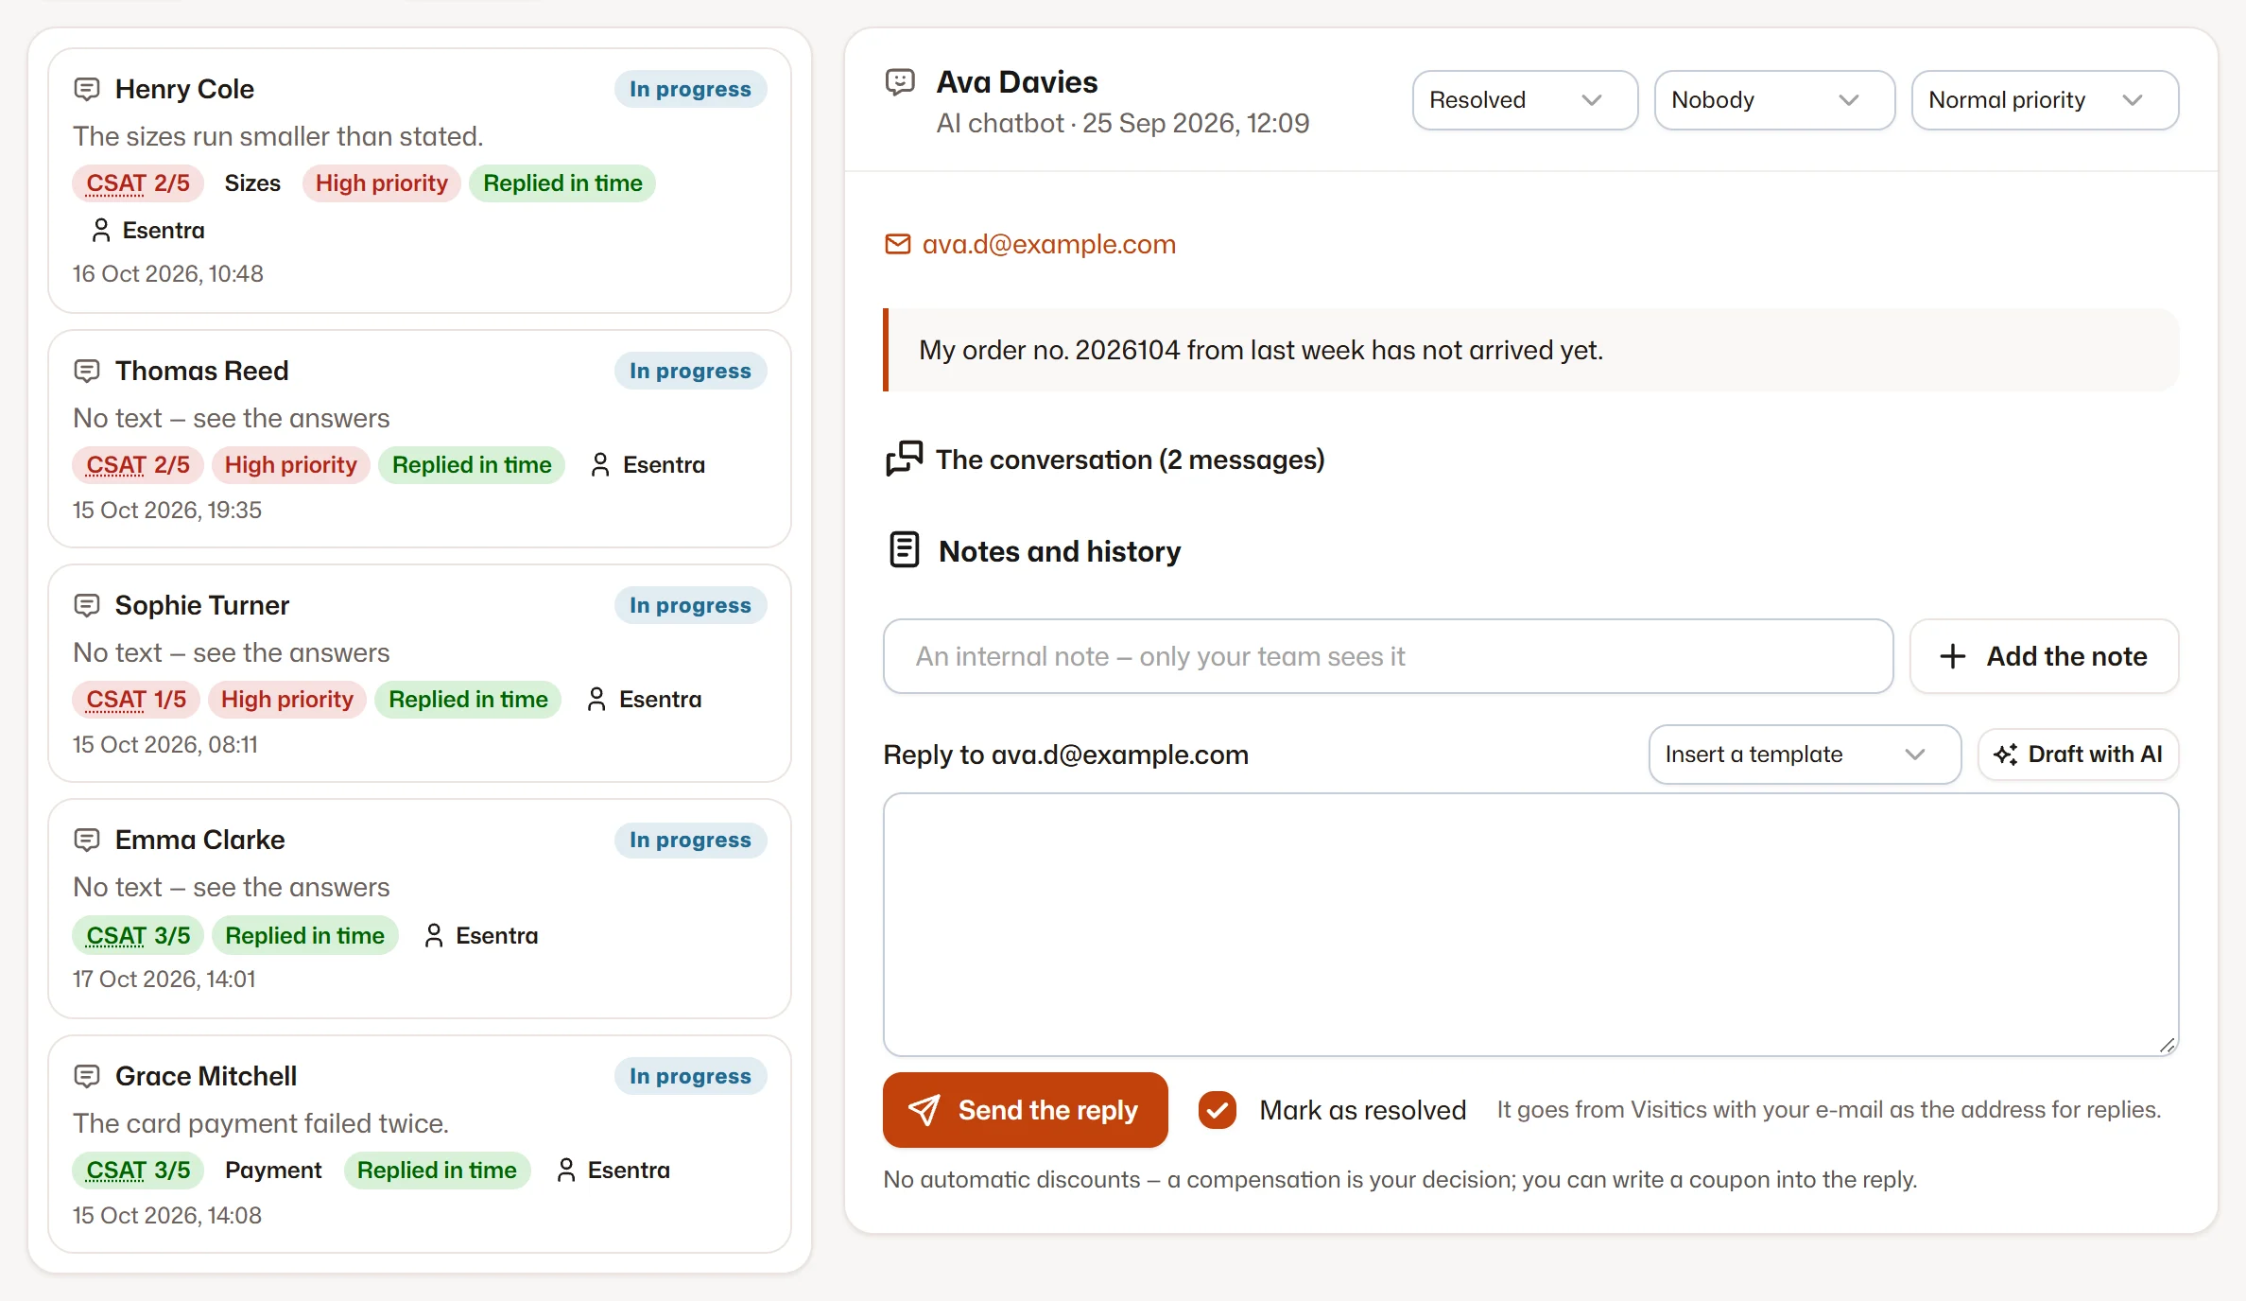Click the CSAT 1/5 tag in Sophie Turner card
2246x1301 pixels.
point(136,700)
